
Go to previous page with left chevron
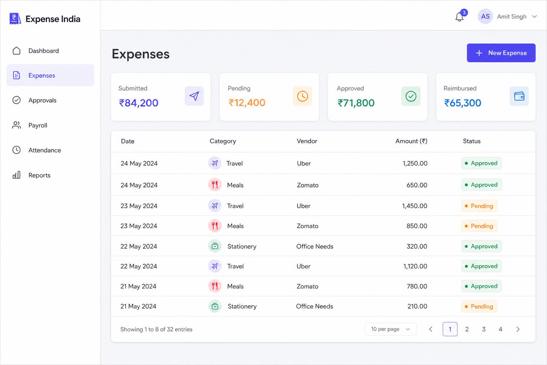tap(431, 329)
